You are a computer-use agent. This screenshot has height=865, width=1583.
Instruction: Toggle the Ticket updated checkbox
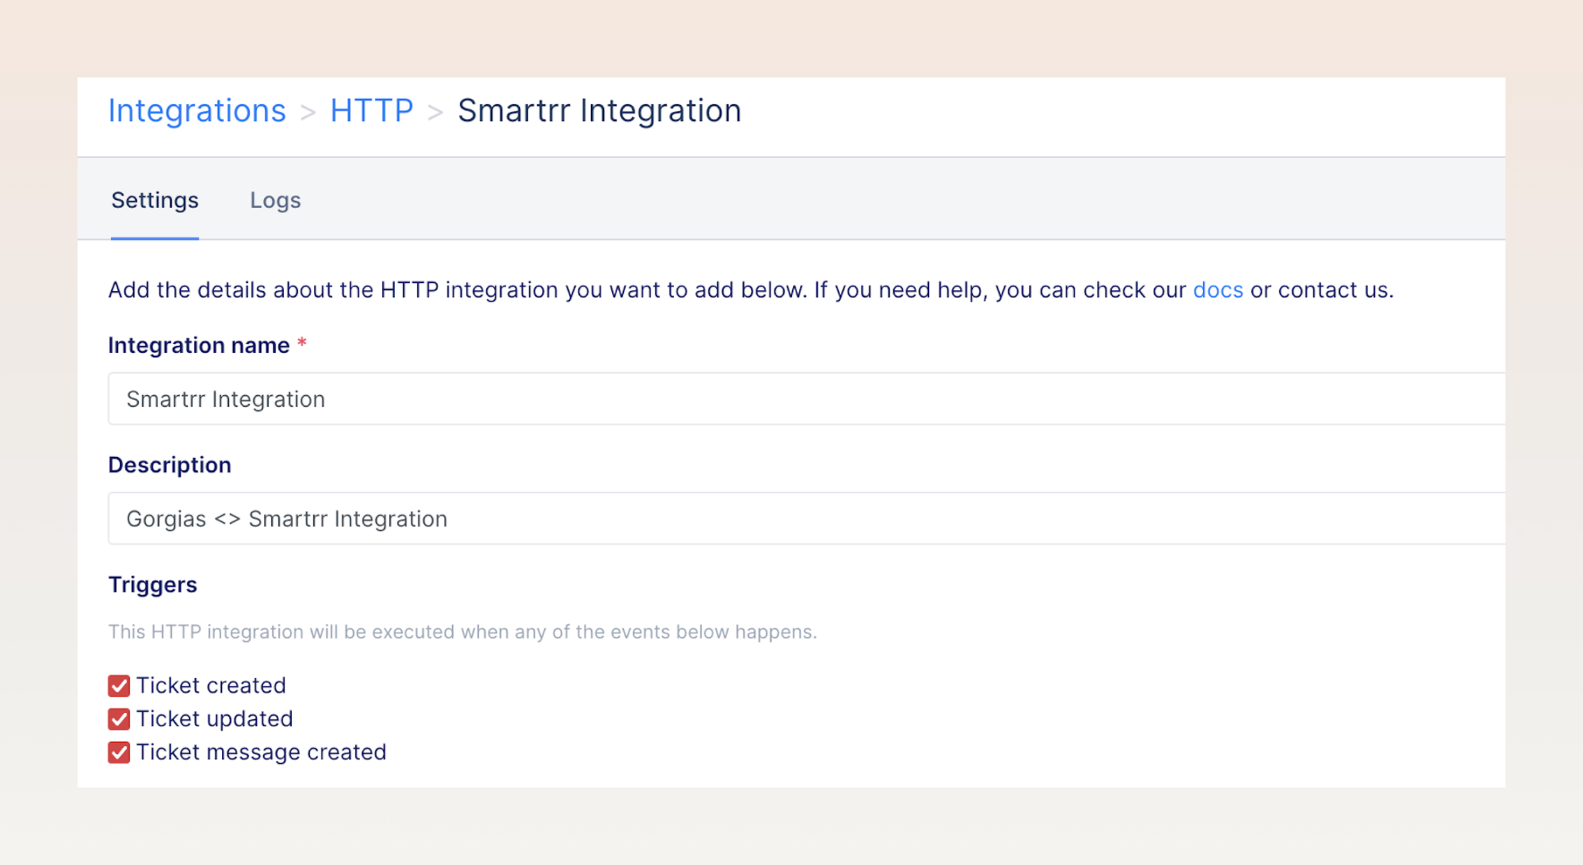click(x=119, y=719)
